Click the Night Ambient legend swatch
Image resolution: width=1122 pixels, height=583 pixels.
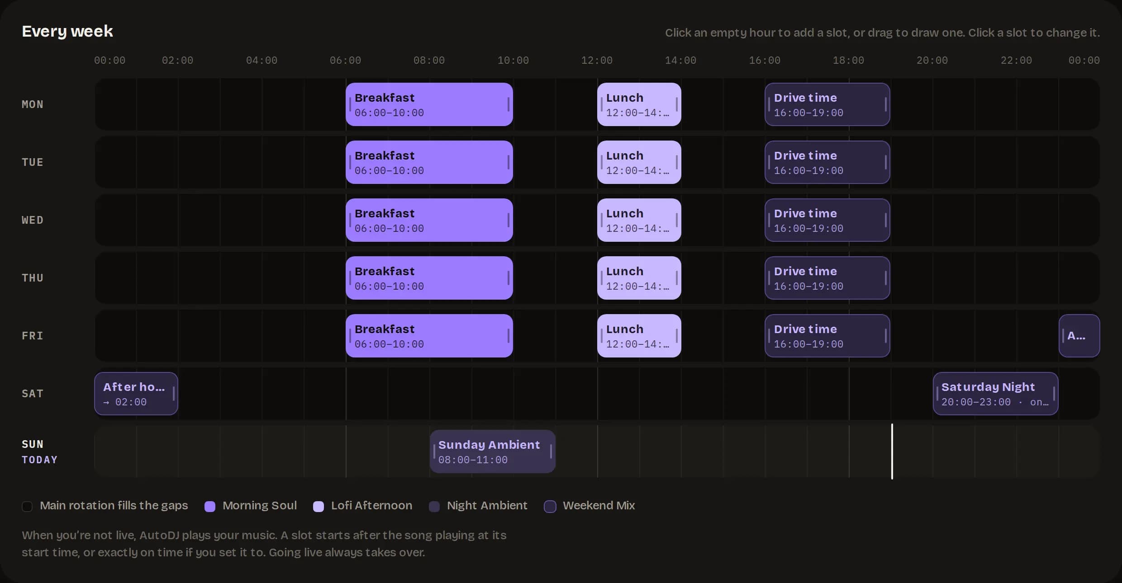(x=434, y=506)
